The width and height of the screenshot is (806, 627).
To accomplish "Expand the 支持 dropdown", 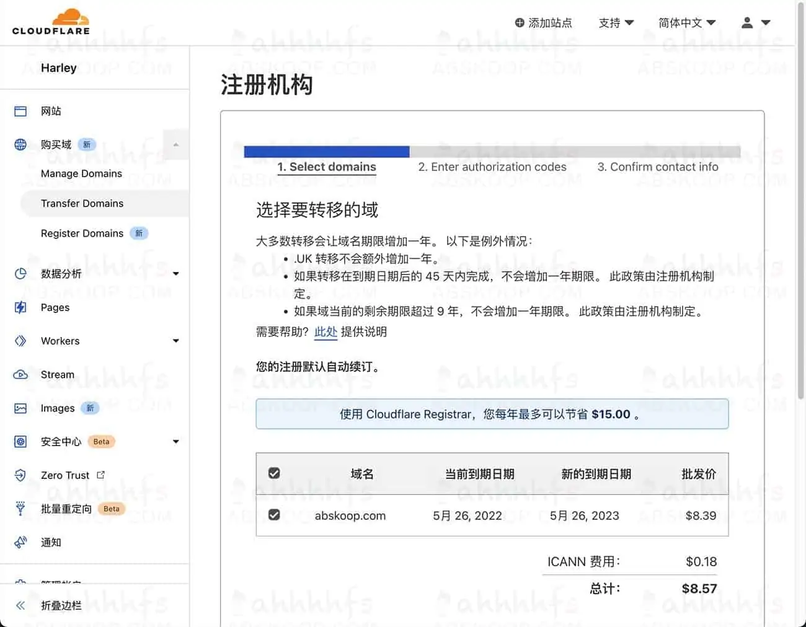I will pyautogui.click(x=616, y=22).
